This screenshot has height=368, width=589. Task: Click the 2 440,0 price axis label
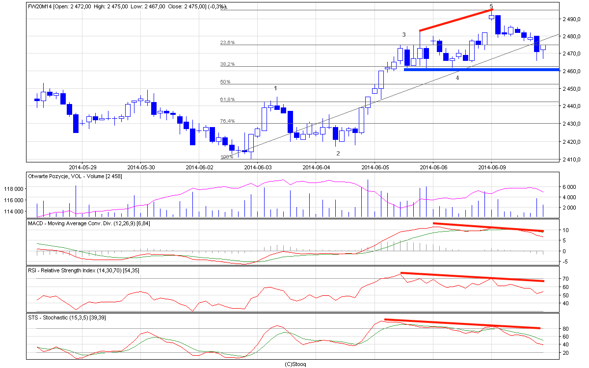point(571,106)
